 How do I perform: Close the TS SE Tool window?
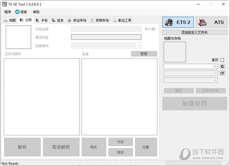point(223,4)
